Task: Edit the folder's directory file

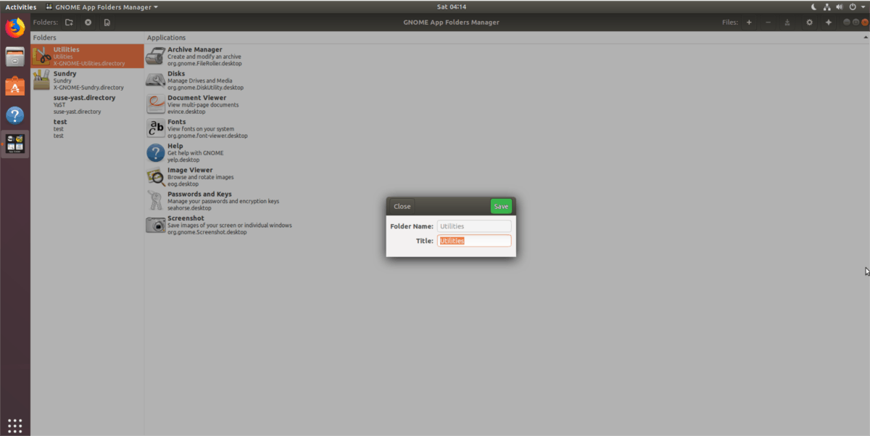Action: click(x=107, y=22)
